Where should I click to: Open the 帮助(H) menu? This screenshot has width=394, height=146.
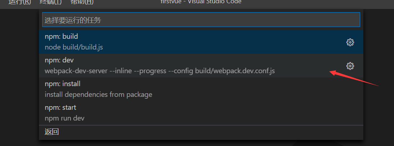[x=82, y=2]
